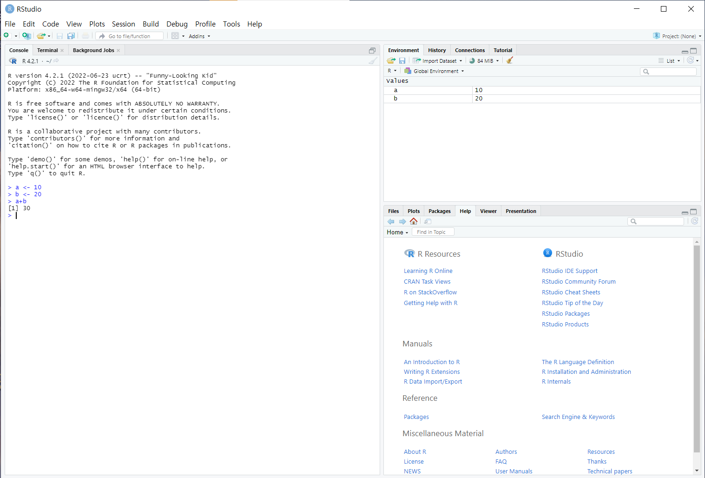The height and width of the screenshot is (478, 705).
Task: Open the List view dropdown
Action: click(669, 61)
